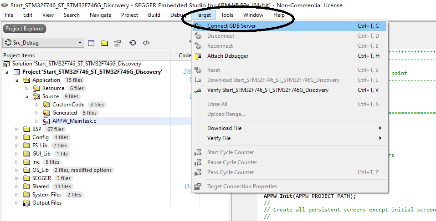Open the Tools menu
The width and height of the screenshot is (436, 221).
[227, 15]
